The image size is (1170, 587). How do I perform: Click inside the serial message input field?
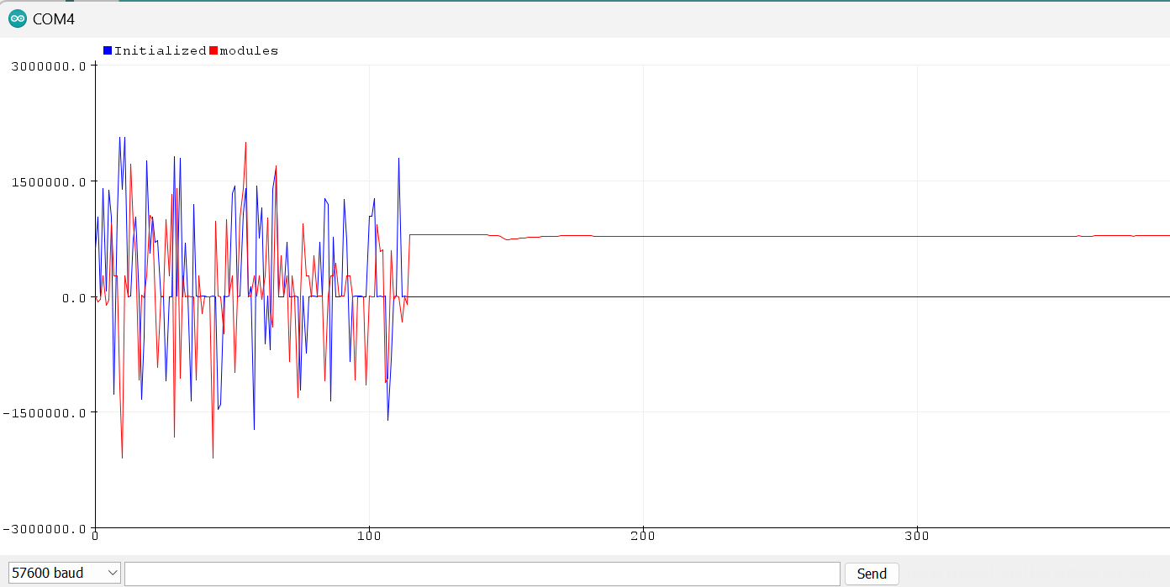[x=479, y=572]
